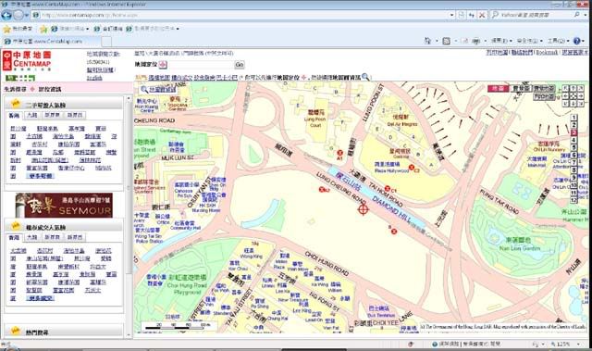Image resolution: width=592 pixels, height=351 pixels.
Task: Click the red Stop loading icon
Action: [x=482, y=15]
